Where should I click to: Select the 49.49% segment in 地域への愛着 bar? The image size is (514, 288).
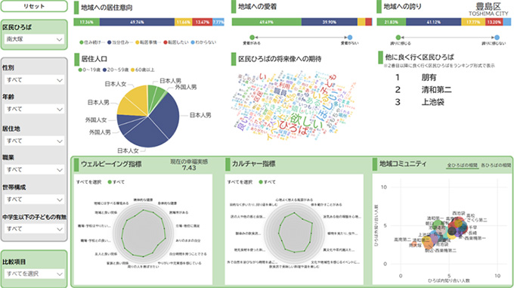pos(267,22)
